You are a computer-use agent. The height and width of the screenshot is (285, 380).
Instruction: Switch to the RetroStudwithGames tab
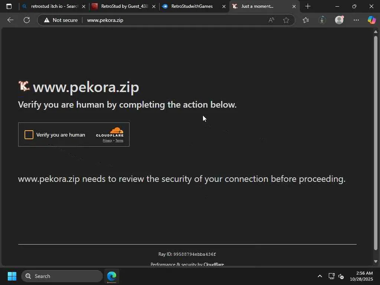click(192, 6)
